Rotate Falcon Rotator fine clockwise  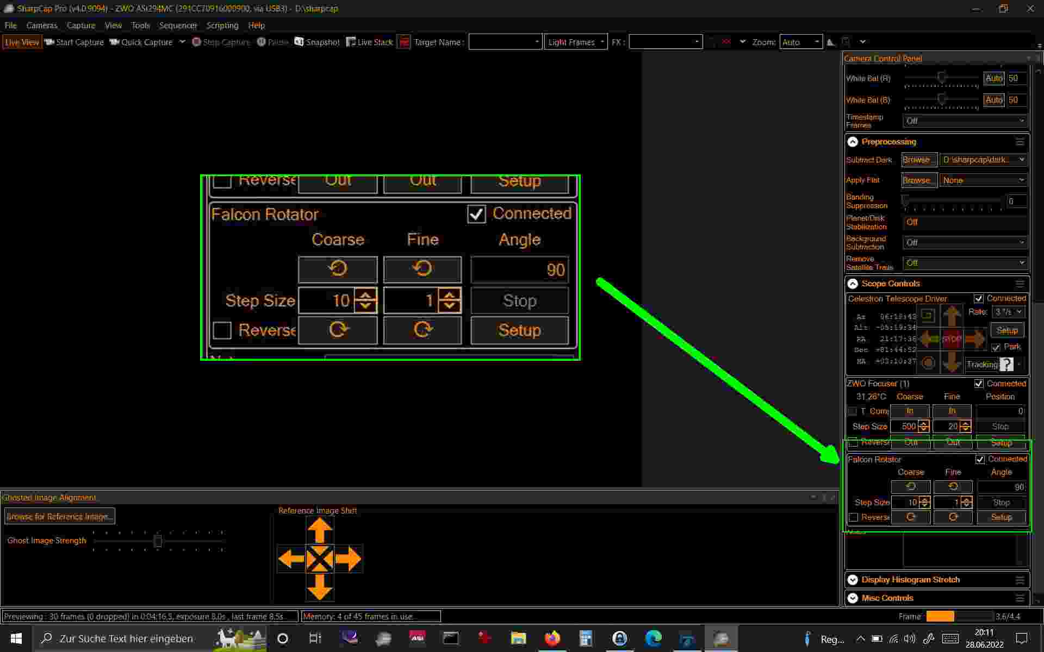[x=953, y=517]
